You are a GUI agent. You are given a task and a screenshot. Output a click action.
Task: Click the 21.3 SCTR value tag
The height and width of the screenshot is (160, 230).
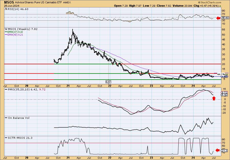coord(225,151)
